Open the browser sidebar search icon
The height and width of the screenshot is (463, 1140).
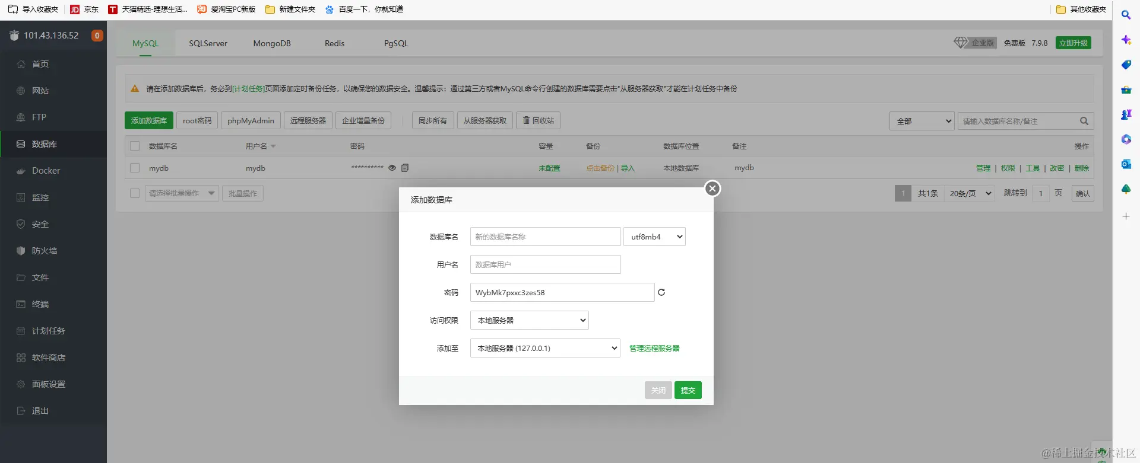[x=1126, y=15]
